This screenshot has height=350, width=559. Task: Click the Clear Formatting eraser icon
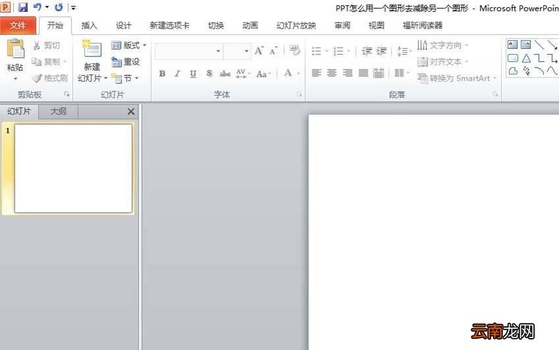(295, 51)
